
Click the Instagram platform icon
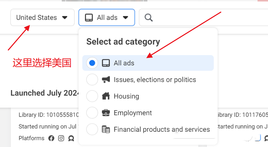point(61,138)
